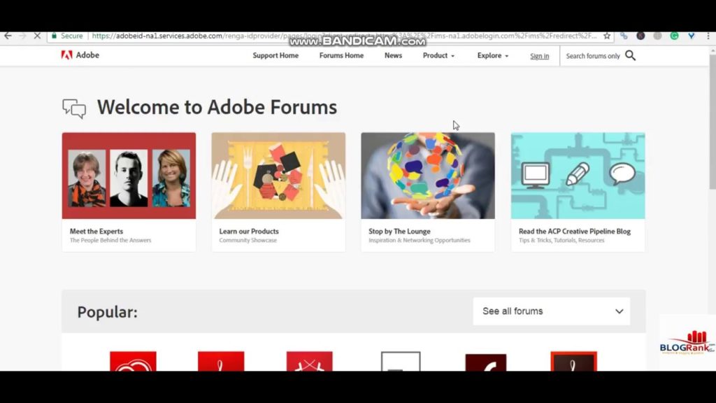The width and height of the screenshot is (716, 403).
Task: Open the white outlined product forum icon
Action: [401, 362]
